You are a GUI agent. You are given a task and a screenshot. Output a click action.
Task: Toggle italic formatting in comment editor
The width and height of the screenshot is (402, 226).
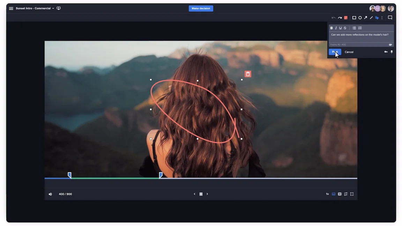336,28
